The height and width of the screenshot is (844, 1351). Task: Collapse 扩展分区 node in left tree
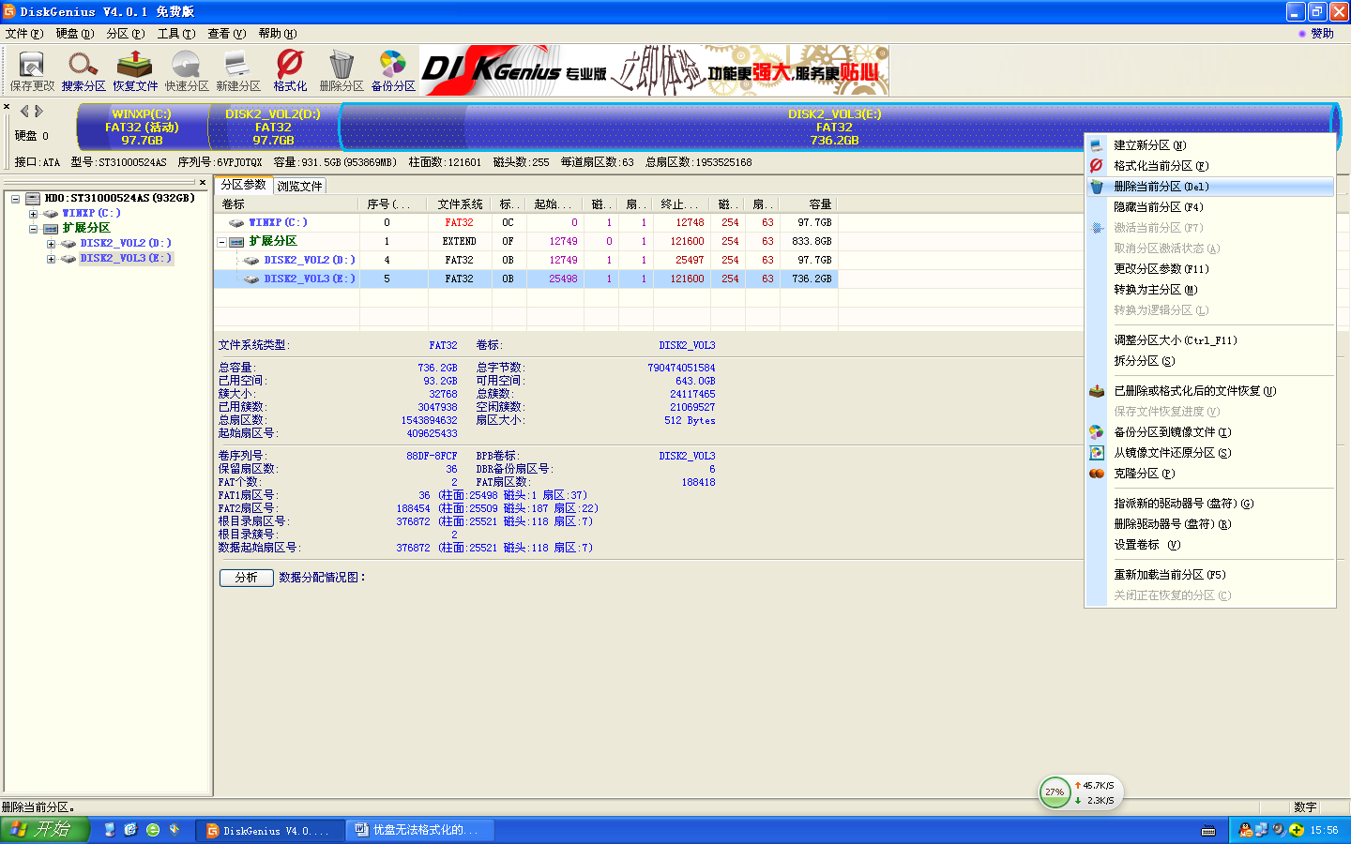[34, 229]
